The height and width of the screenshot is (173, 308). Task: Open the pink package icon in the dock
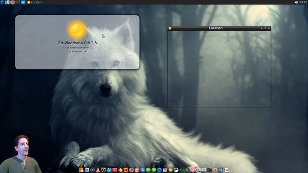pyautogui.click(x=165, y=170)
